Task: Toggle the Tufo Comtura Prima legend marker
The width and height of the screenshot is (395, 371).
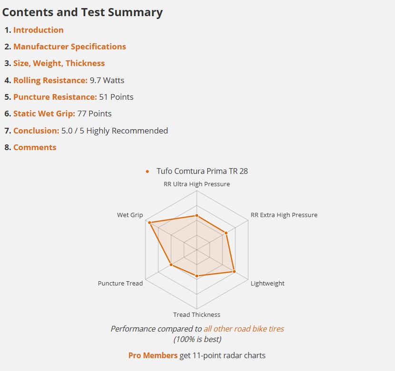Action: 147,171
